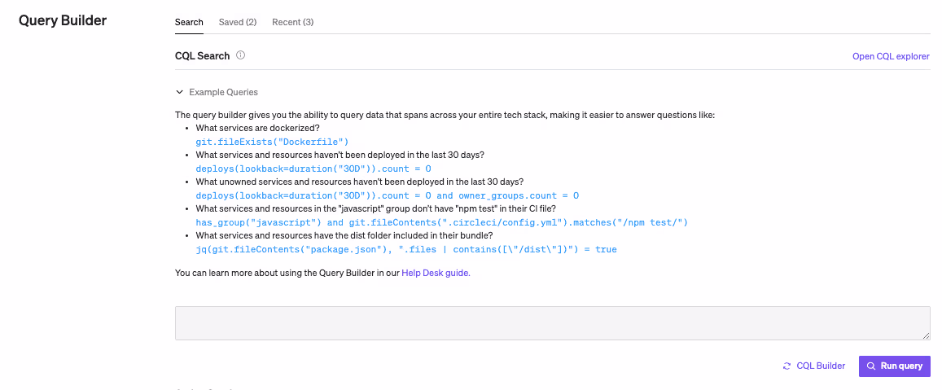Follow the Help Desk guide link

pyautogui.click(x=436, y=274)
